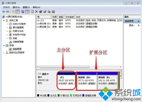Click the Properties toolbar icon
This screenshot has width=142, height=102.
point(41,12)
